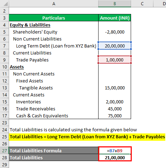The image size is (166, 168).
Task: Select row 13 header
Action: pyautogui.click(x=5, y=88)
